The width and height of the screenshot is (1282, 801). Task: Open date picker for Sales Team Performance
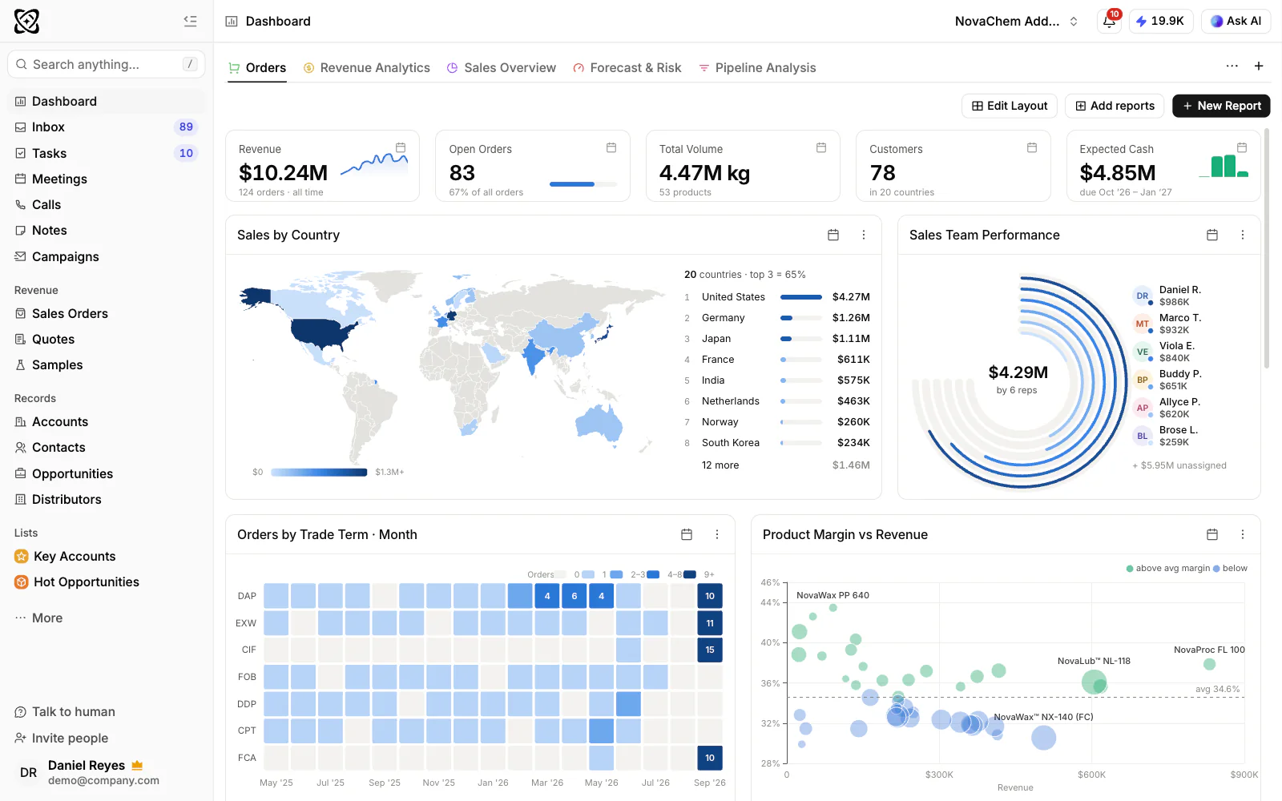click(x=1212, y=235)
